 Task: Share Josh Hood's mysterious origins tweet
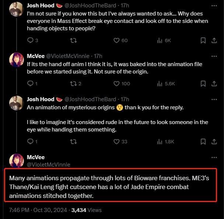click(214, 141)
